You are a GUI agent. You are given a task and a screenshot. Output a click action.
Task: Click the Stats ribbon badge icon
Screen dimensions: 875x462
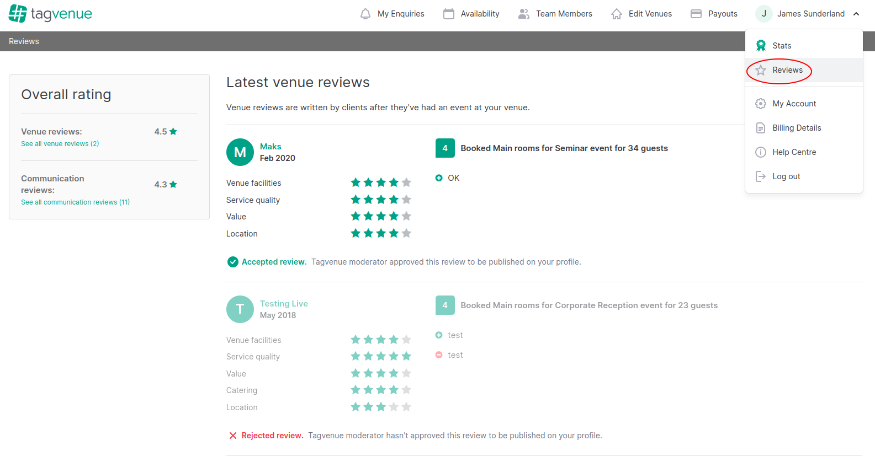761,46
